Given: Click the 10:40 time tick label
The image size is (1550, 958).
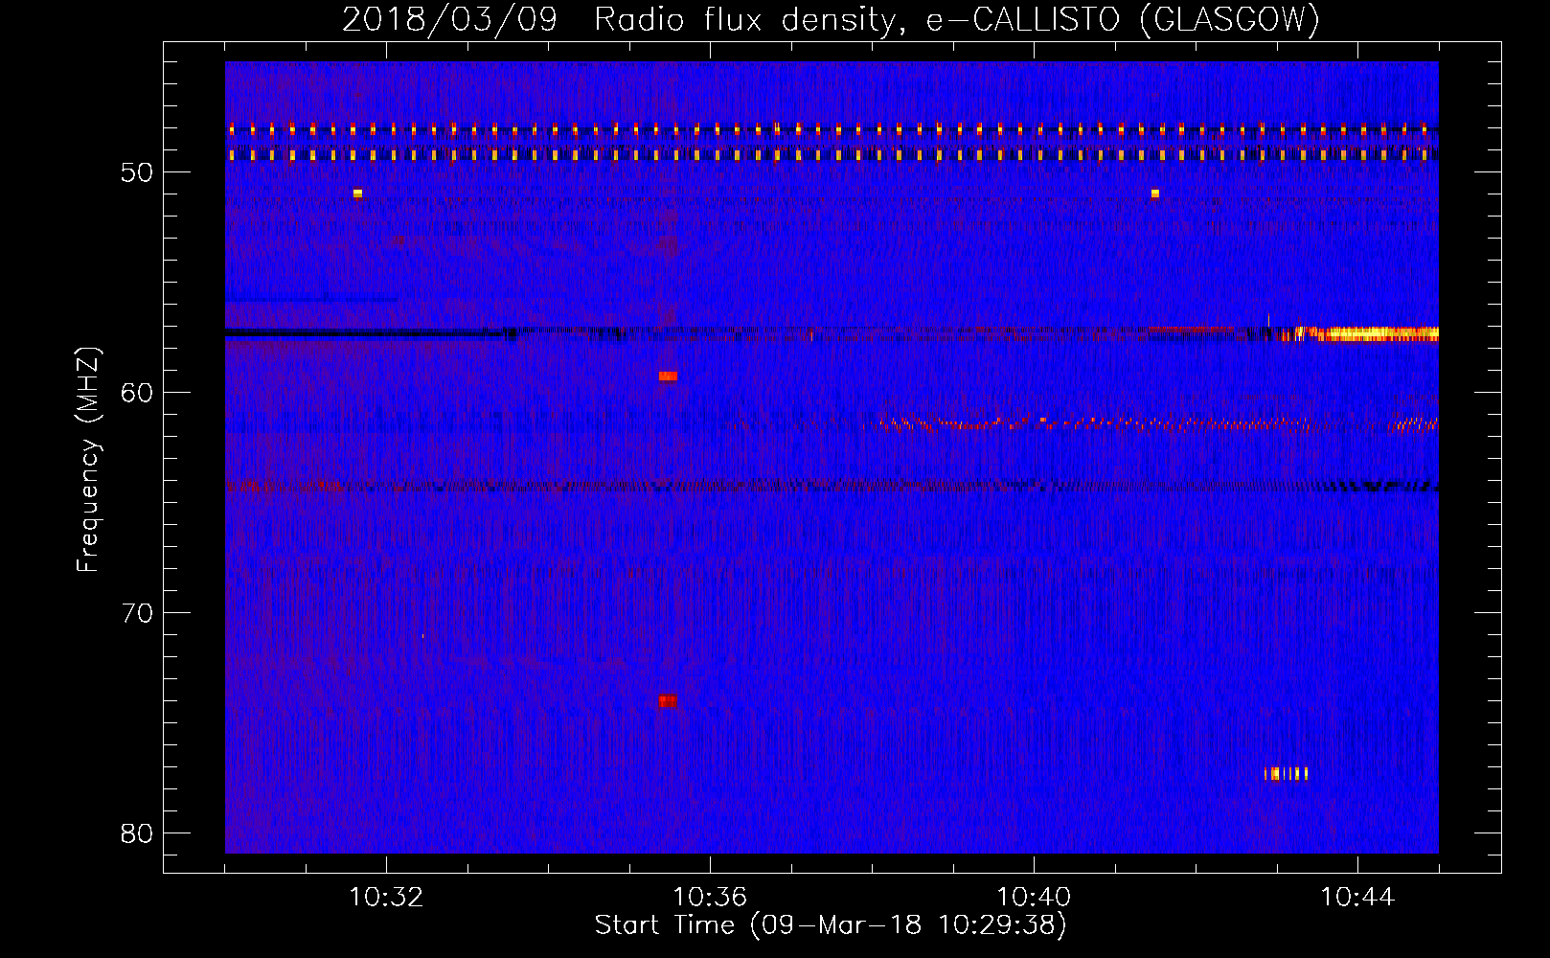Looking at the screenshot, I should click(1034, 898).
